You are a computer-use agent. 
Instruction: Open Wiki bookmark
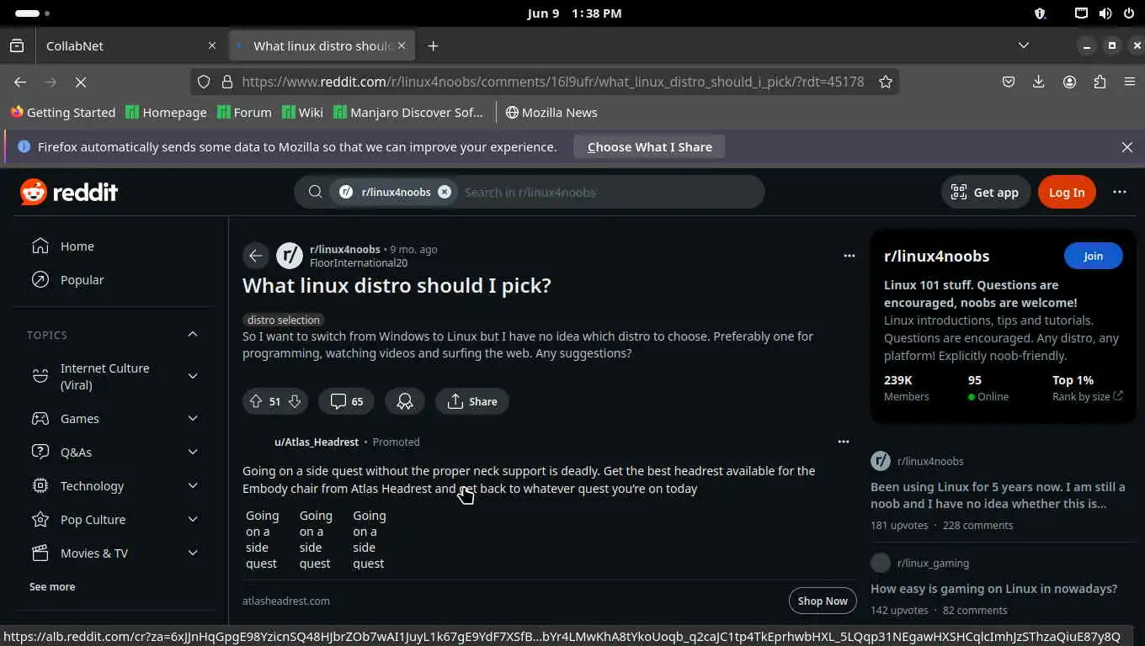pyautogui.click(x=302, y=112)
